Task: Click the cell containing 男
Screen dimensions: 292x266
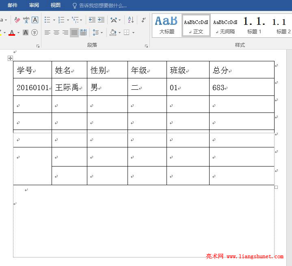Action: click(107, 87)
